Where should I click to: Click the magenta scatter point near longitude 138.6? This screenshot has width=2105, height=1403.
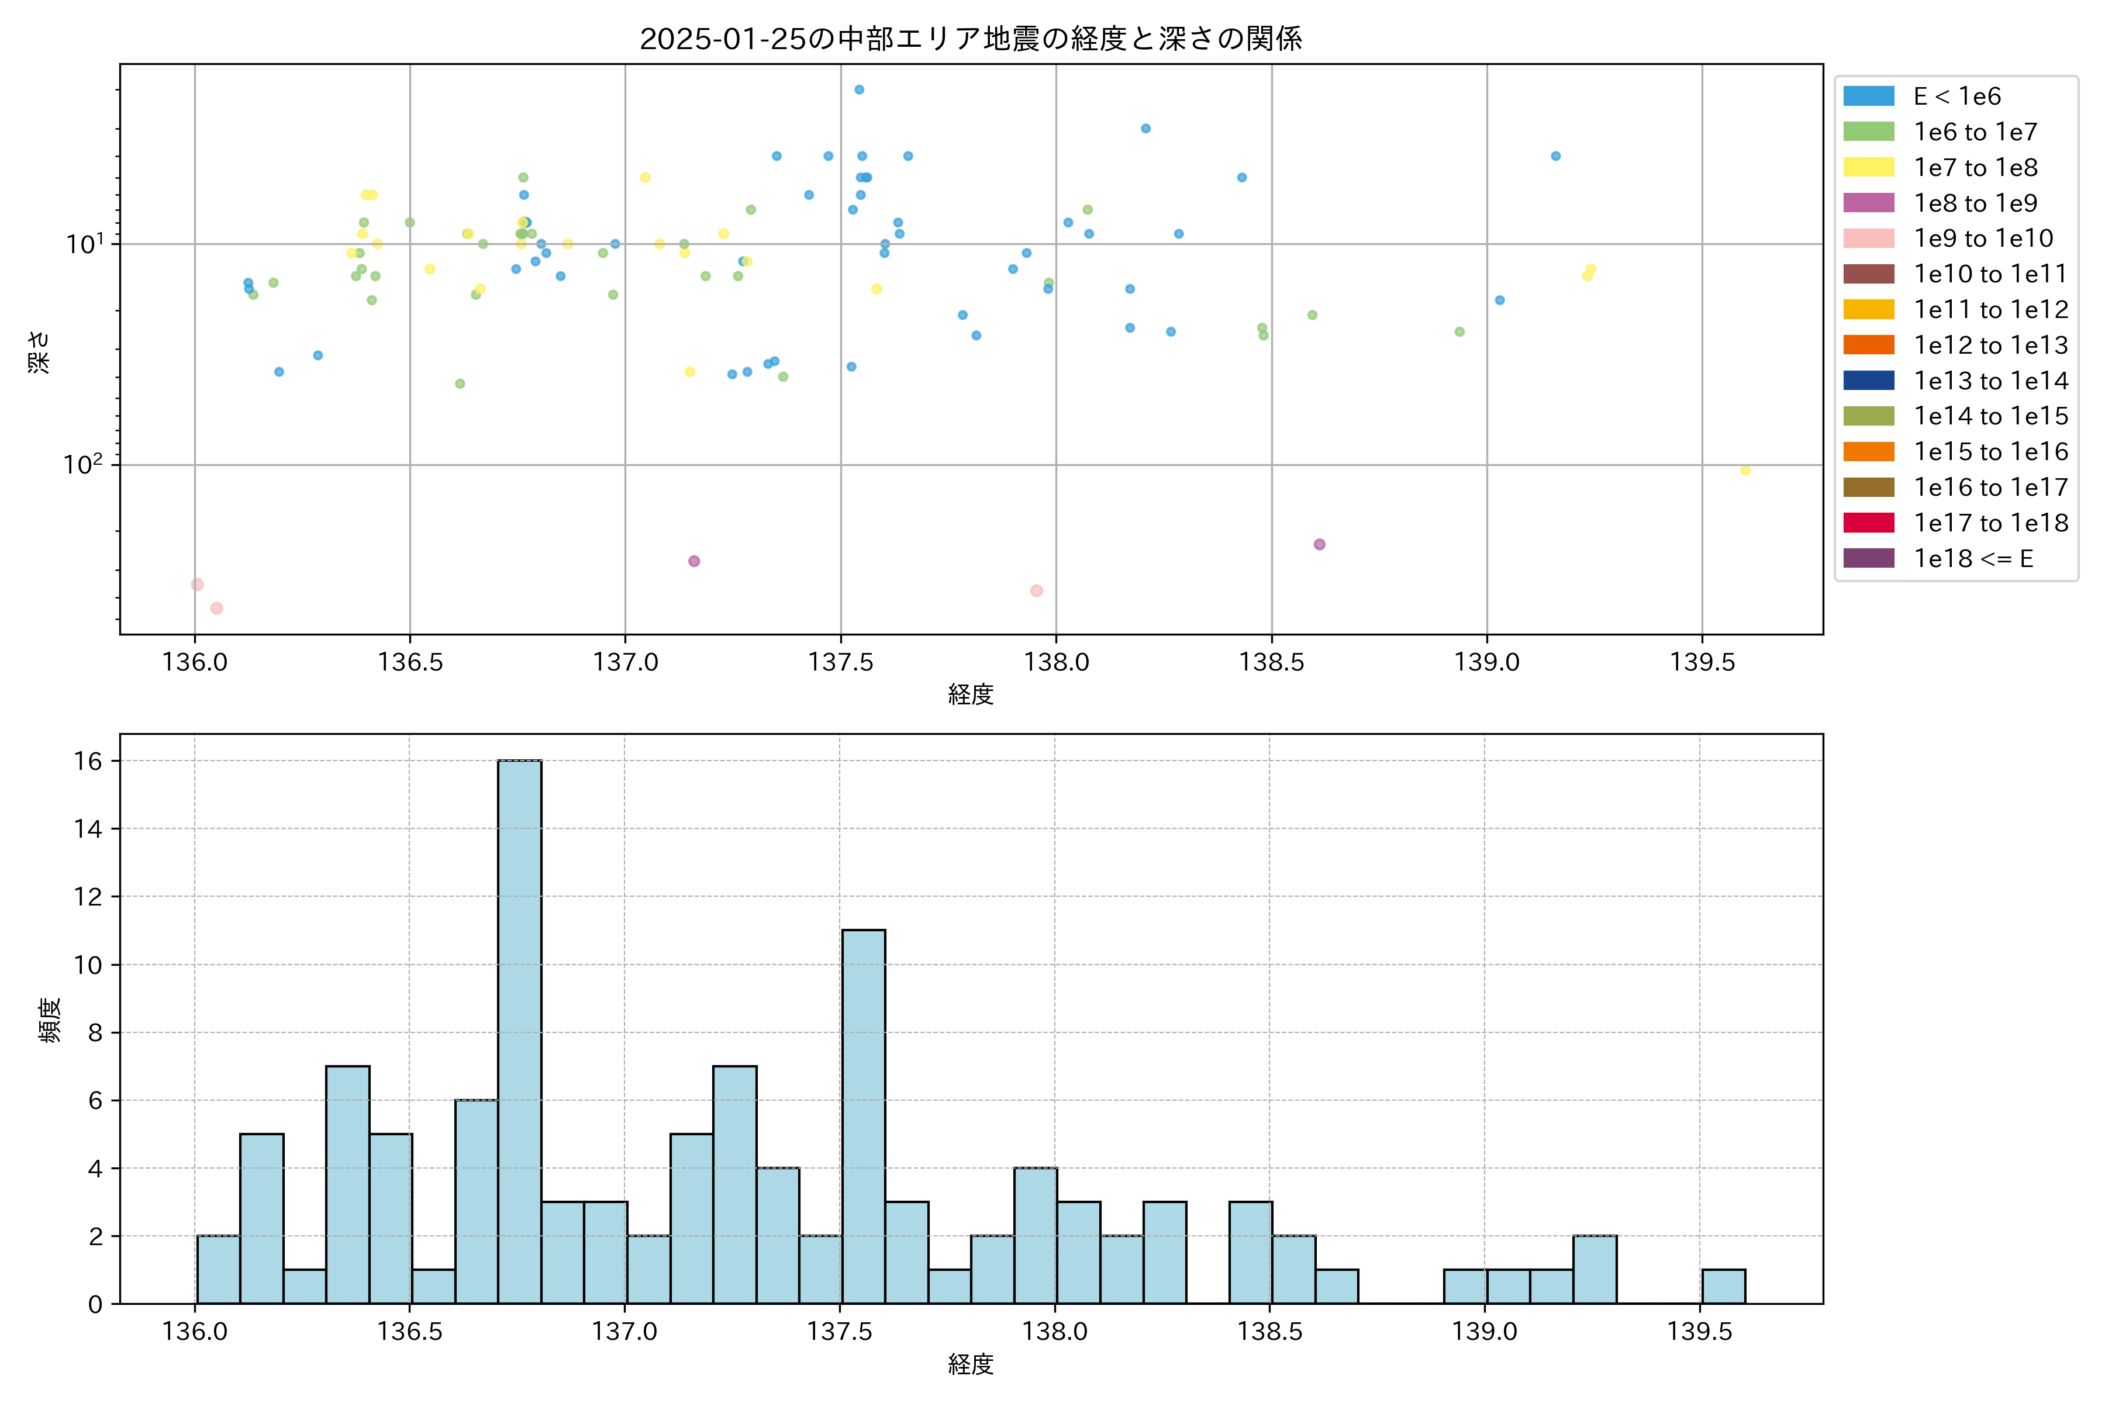1319,544
